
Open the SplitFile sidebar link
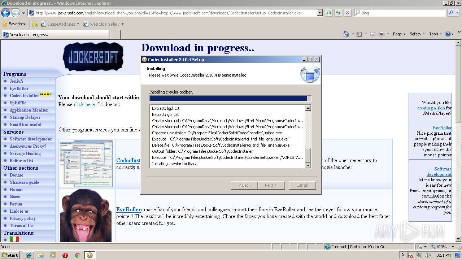[18, 103]
